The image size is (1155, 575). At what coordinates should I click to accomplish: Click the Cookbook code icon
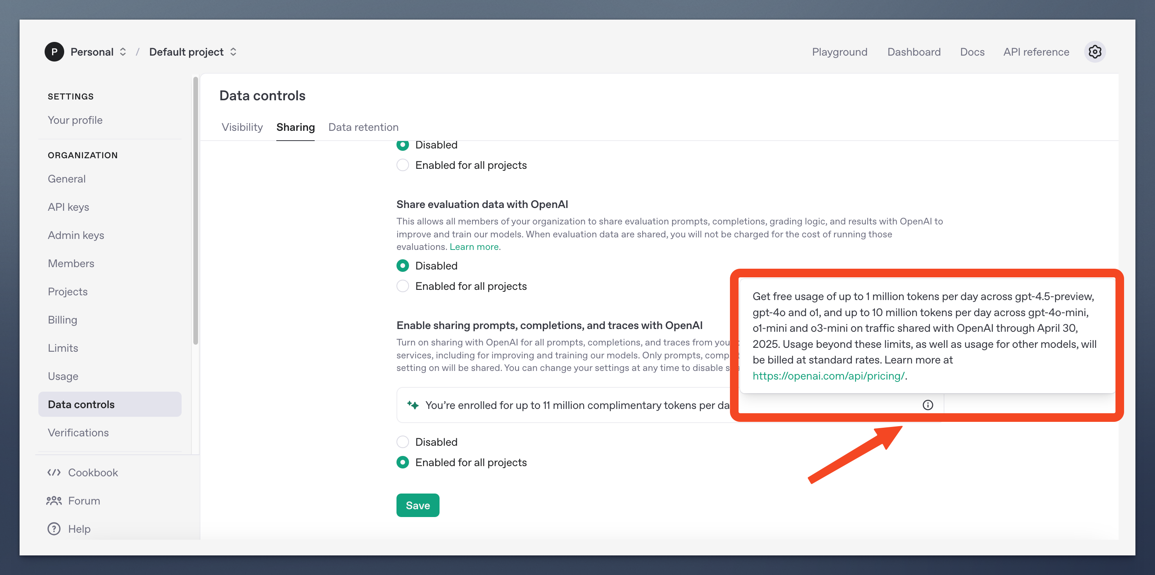pyautogui.click(x=54, y=472)
